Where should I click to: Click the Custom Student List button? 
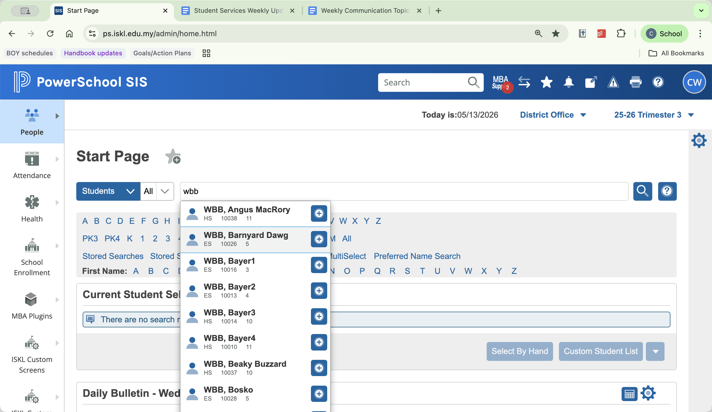[x=601, y=351]
